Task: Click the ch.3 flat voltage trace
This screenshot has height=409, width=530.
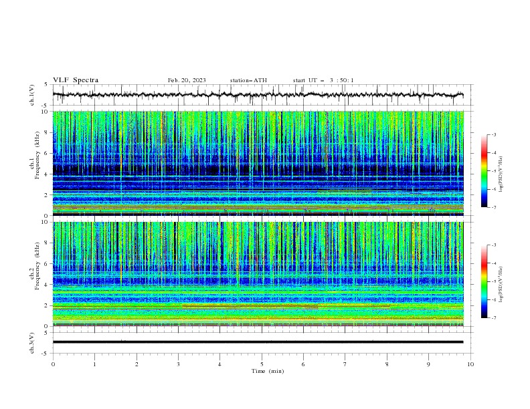Action: click(x=258, y=342)
